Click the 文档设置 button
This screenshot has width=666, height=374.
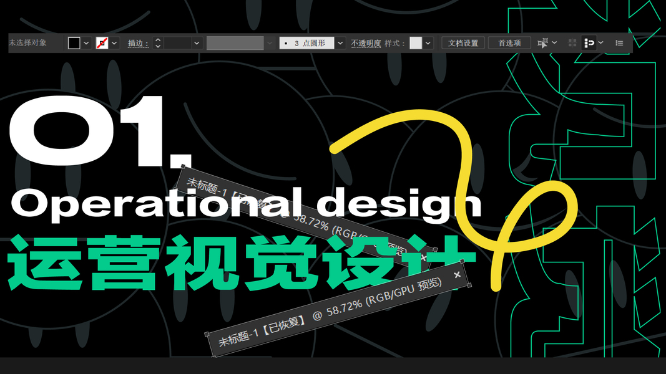point(463,43)
